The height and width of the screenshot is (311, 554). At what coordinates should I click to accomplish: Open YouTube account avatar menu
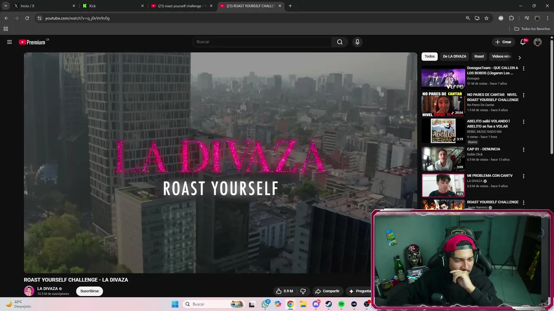point(538,42)
